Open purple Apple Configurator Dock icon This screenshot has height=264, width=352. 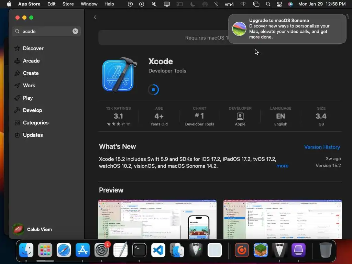point(298,250)
